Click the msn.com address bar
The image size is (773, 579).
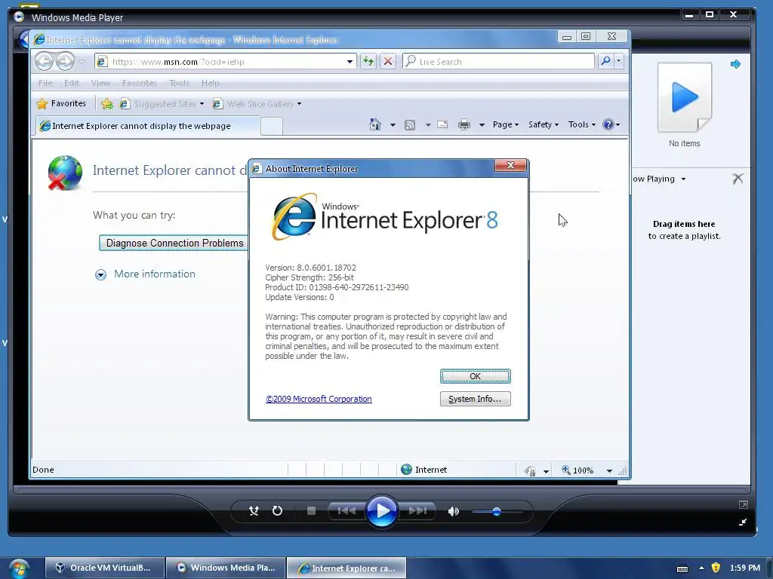(226, 62)
